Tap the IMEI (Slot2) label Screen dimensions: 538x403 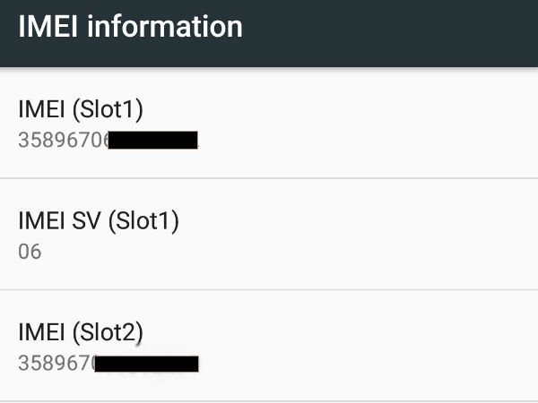pyautogui.click(x=81, y=332)
